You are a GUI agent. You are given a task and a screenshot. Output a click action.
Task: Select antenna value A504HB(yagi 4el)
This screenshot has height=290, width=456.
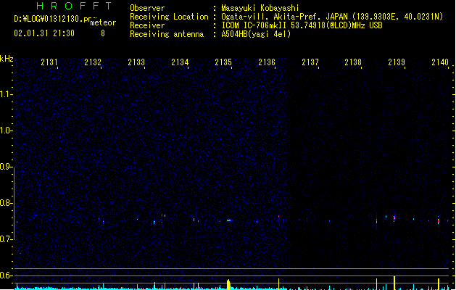pos(256,34)
